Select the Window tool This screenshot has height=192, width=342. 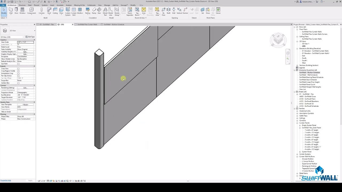pyautogui.click(x=22, y=11)
